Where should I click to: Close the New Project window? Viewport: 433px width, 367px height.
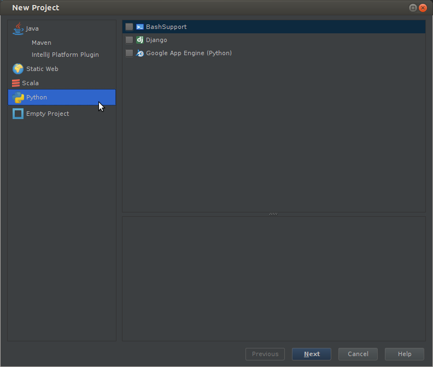click(423, 8)
